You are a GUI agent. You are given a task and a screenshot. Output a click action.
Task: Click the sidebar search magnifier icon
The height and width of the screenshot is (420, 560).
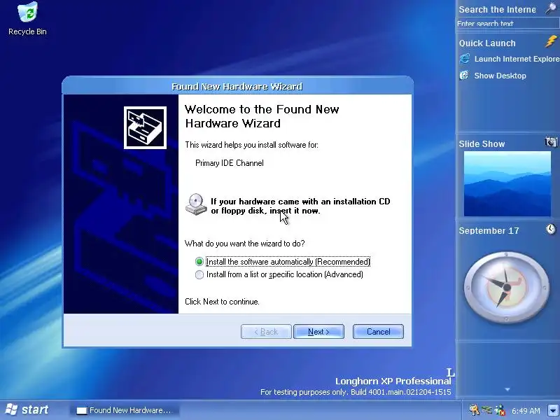tap(552, 8)
